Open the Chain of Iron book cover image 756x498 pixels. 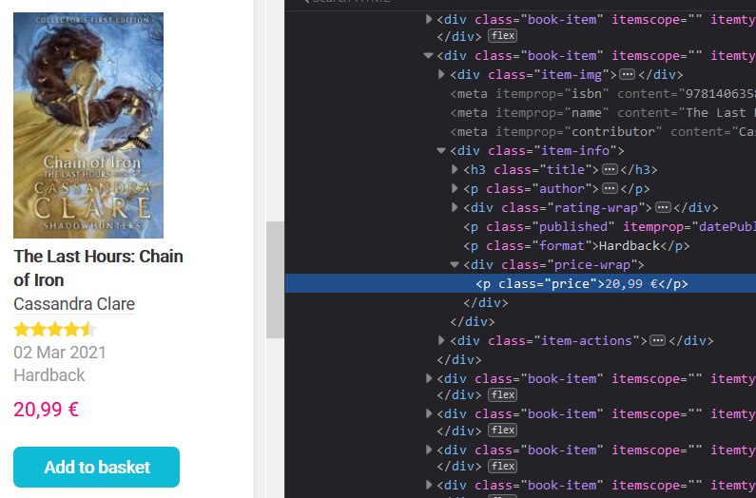tap(88, 125)
